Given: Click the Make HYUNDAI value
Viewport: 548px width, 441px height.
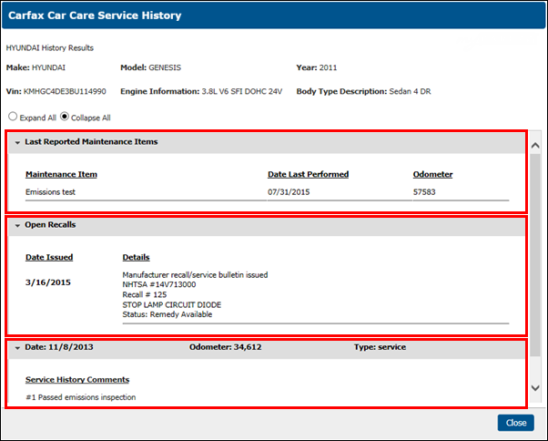Looking at the screenshot, I should [48, 67].
